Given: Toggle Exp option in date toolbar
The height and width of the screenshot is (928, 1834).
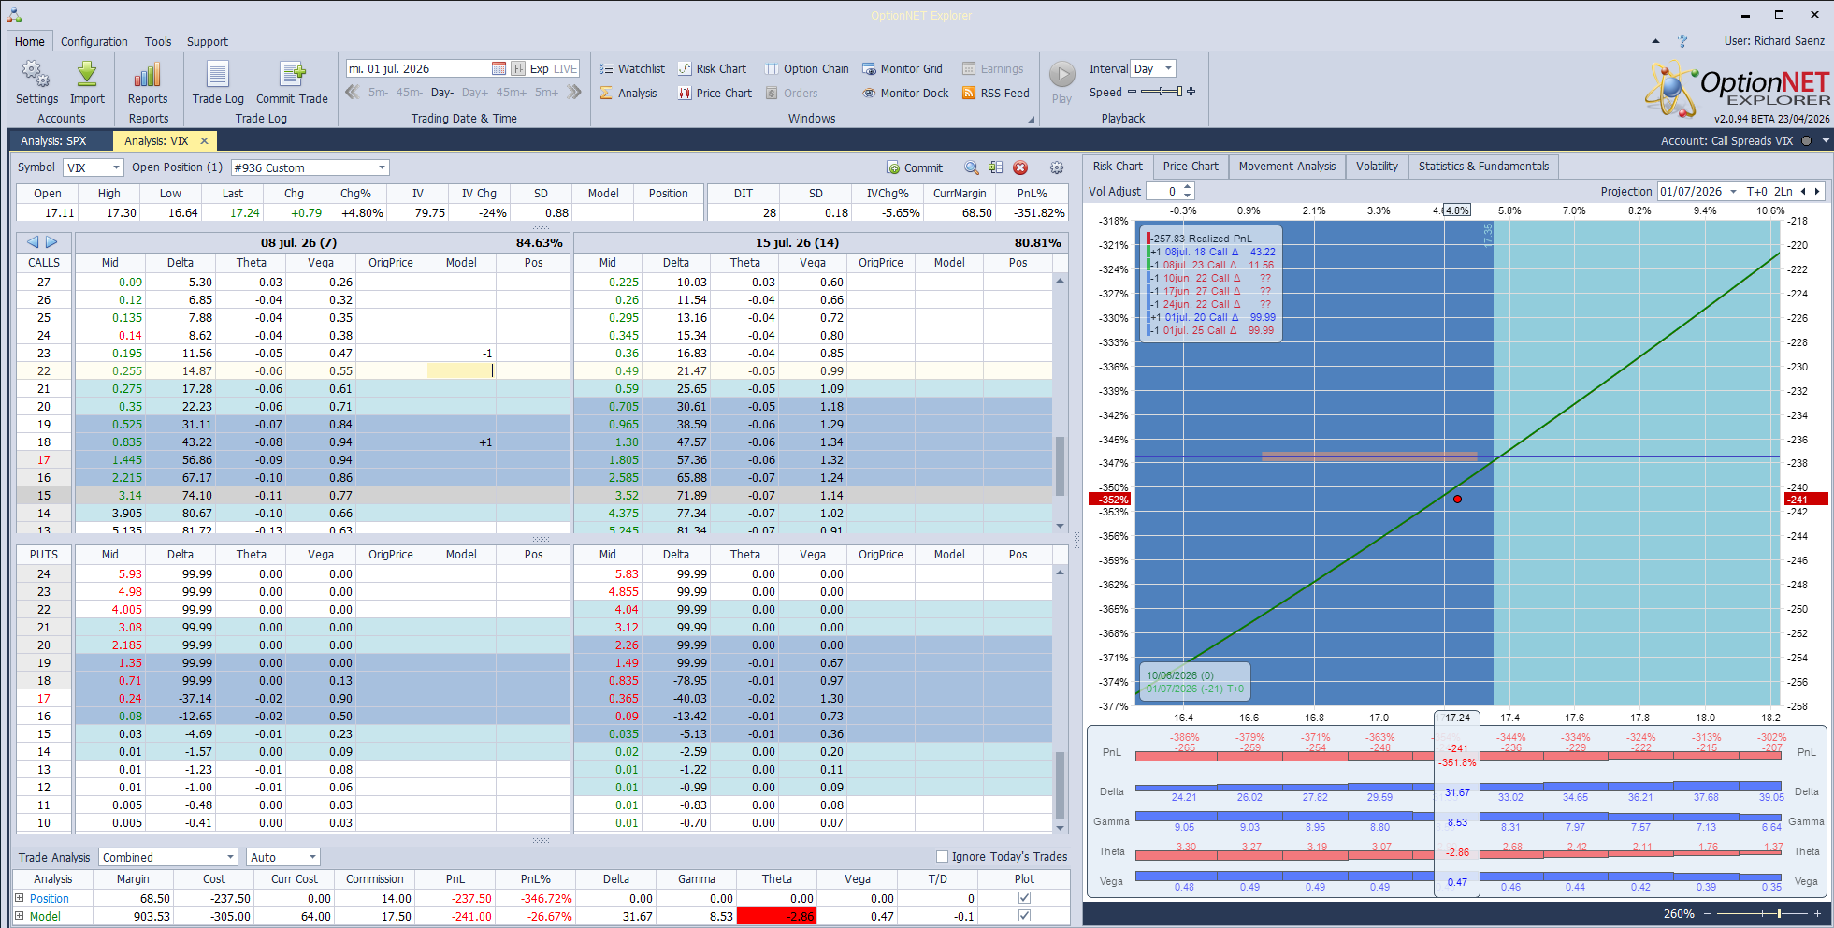Looking at the screenshot, I should point(539,68).
